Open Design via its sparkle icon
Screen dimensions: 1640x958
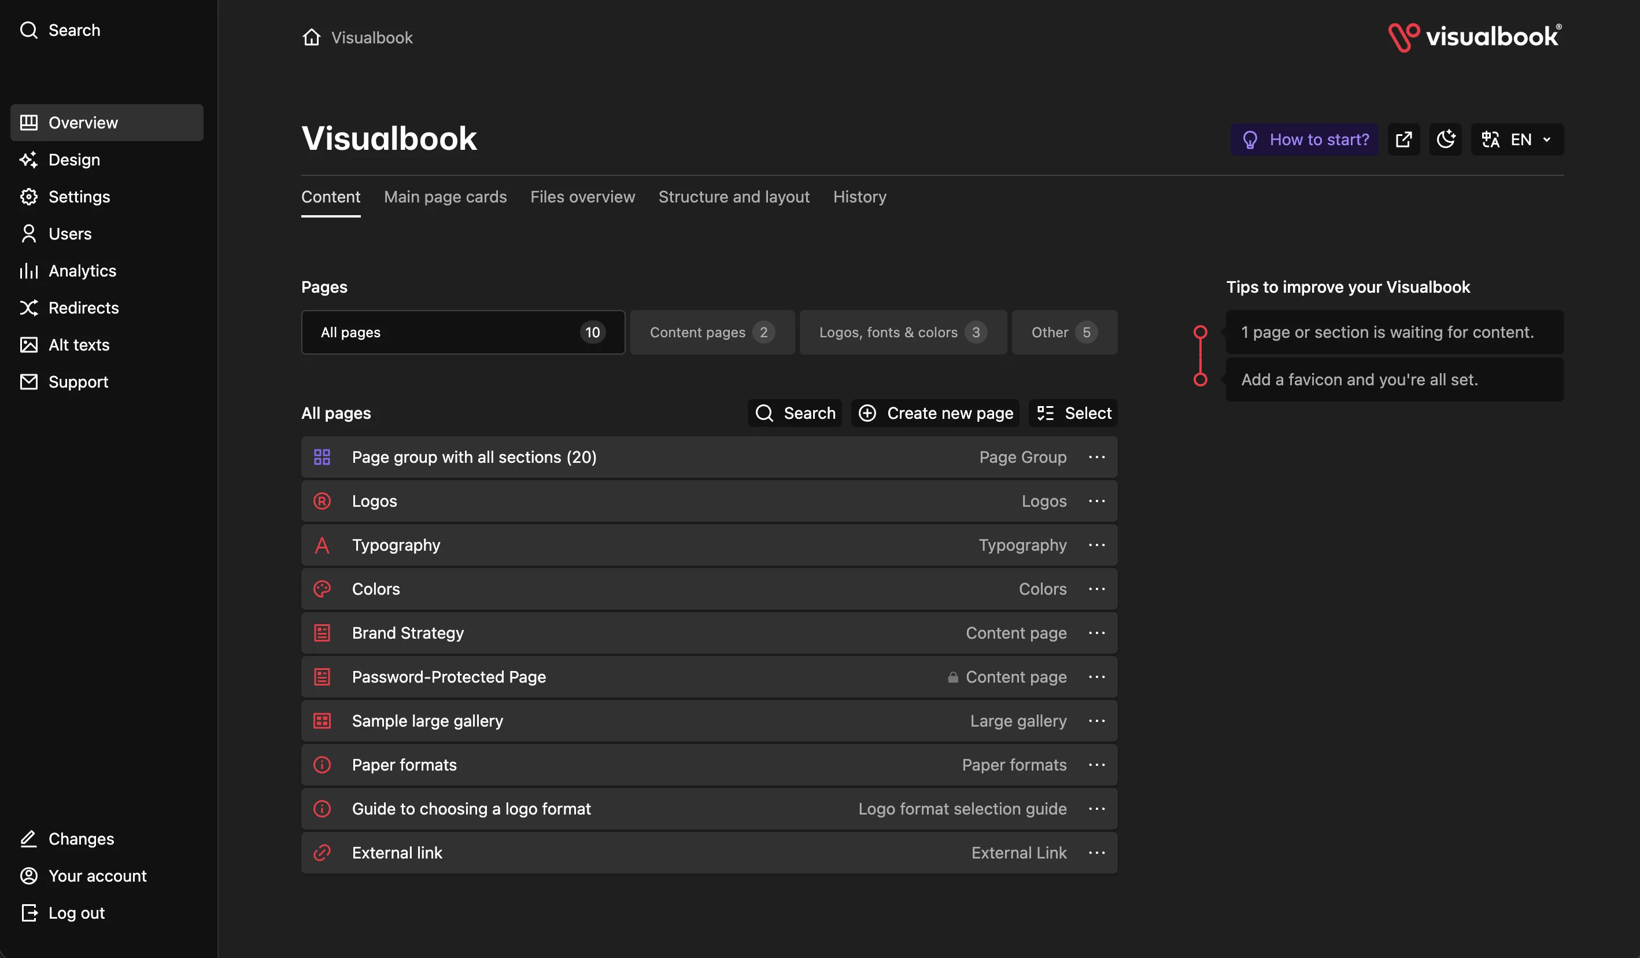[x=29, y=160]
